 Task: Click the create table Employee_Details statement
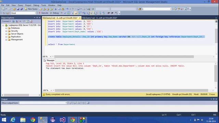click(126, 37)
